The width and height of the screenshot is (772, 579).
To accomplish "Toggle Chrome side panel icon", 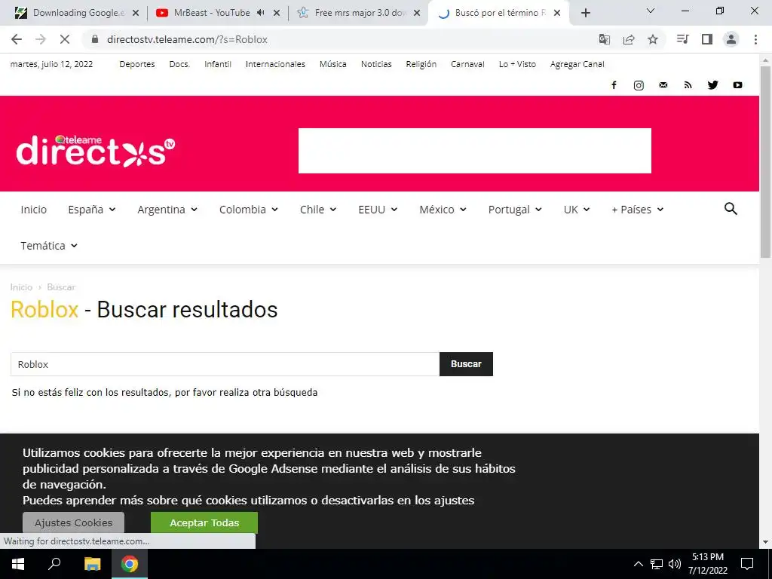I will point(707,39).
